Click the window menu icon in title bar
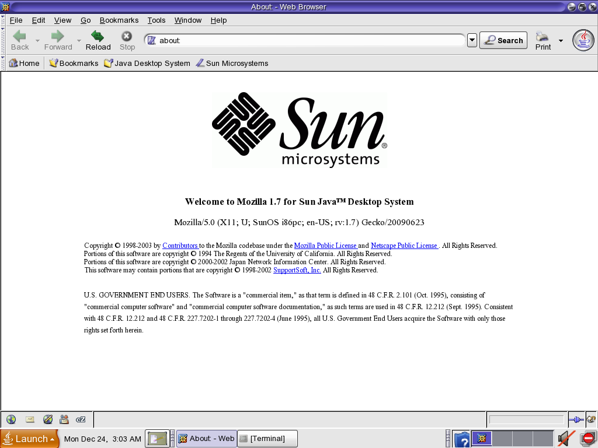The height and width of the screenshot is (448, 598). coord(5,6)
